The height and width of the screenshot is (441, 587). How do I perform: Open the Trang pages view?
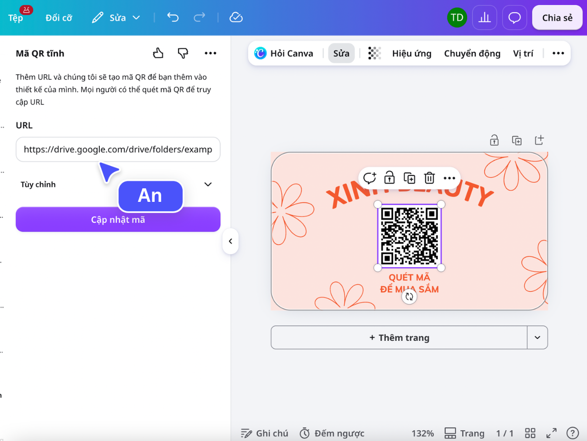464,433
